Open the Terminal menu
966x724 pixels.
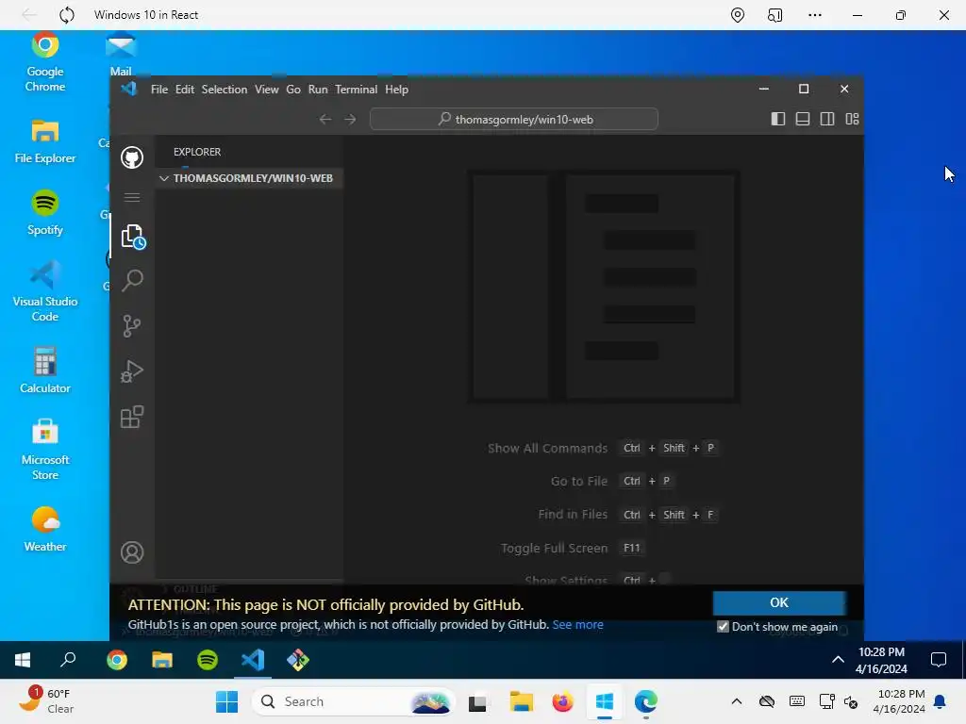[x=356, y=90]
